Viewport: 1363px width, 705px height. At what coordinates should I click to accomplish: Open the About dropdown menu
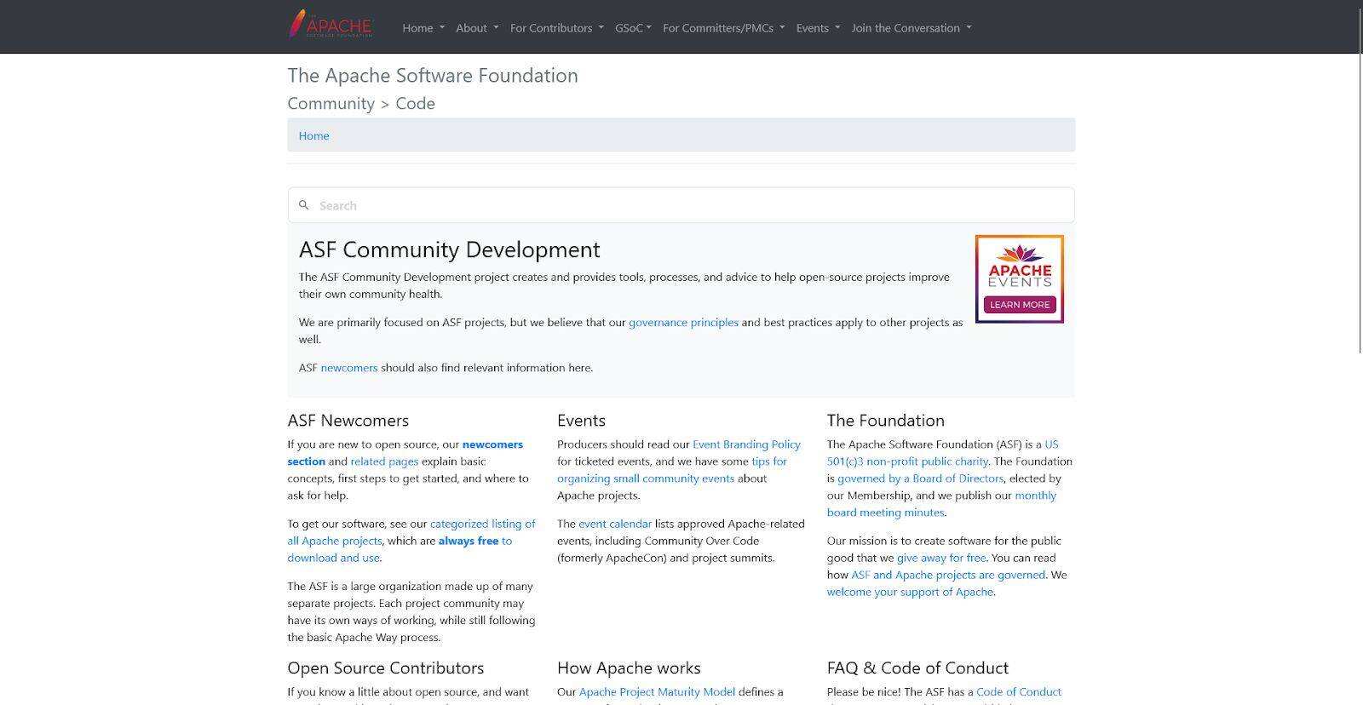coord(477,28)
